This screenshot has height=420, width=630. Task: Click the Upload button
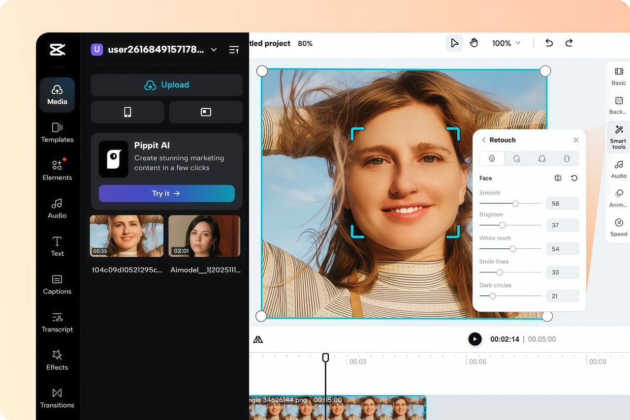[x=166, y=85]
